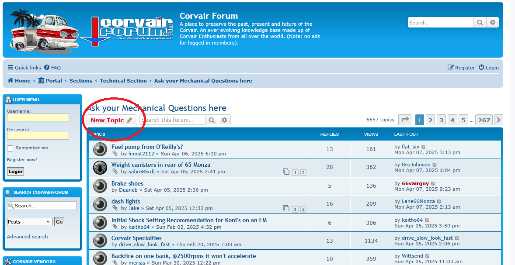The height and width of the screenshot is (265, 515).
Task: Open advanced search gear in header
Action: [492, 23]
